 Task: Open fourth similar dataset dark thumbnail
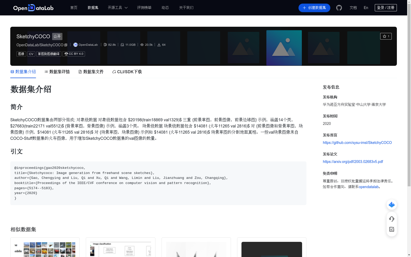pyautogui.click(x=272, y=249)
